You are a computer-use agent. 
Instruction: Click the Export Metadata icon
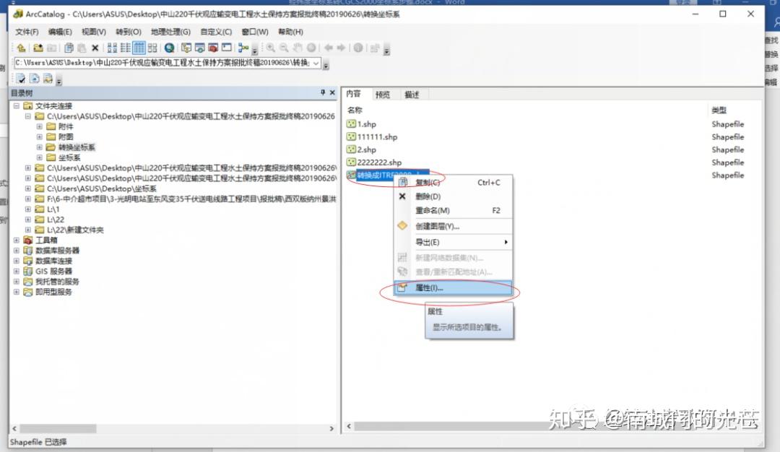point(35,79)
